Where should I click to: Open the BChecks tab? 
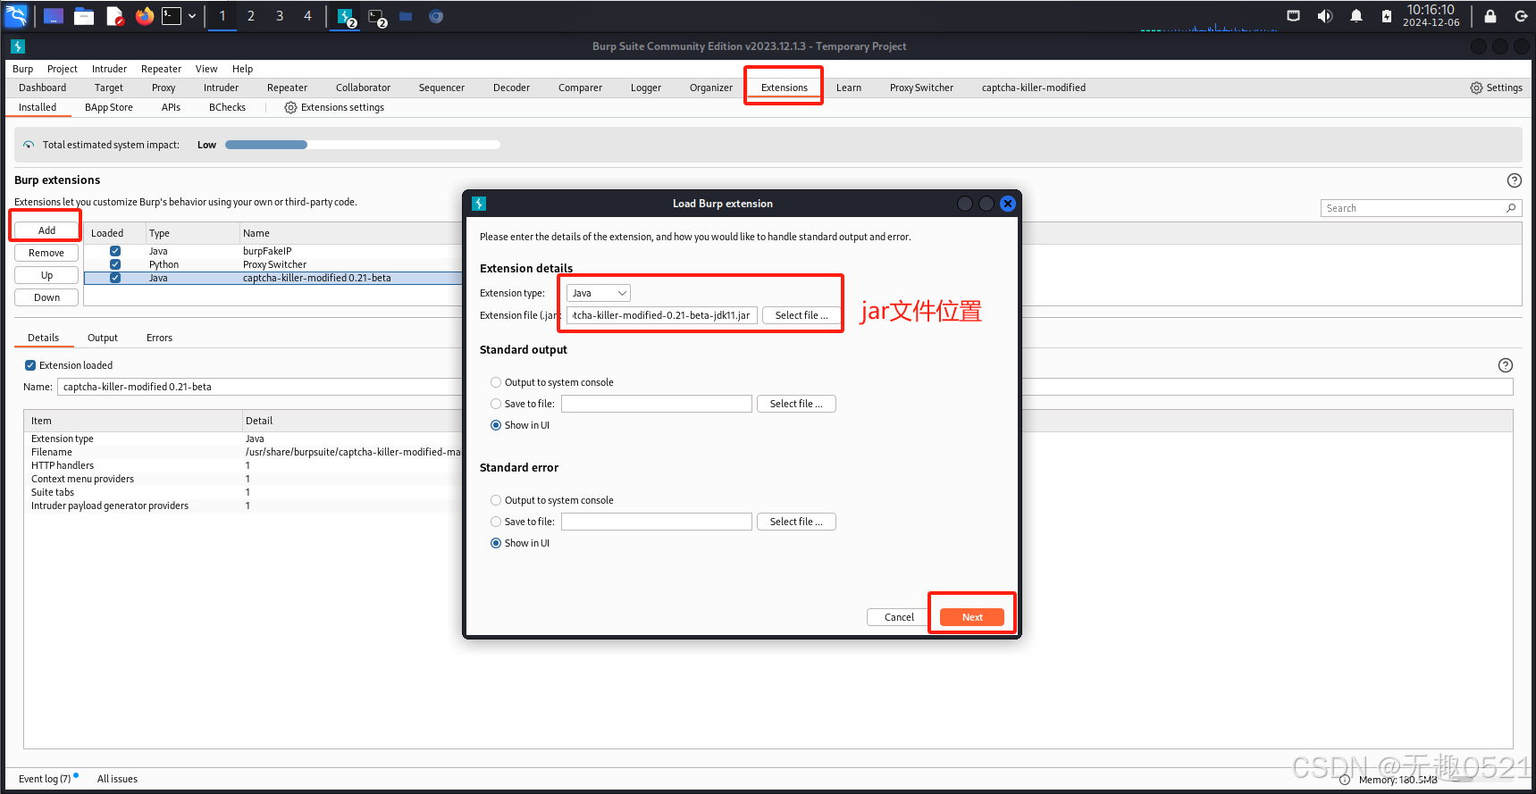pos(227,107)
